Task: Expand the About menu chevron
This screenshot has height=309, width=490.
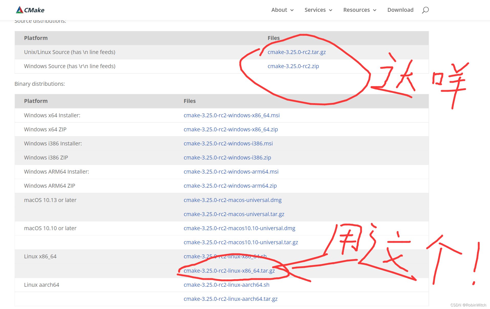Action: 292,10
